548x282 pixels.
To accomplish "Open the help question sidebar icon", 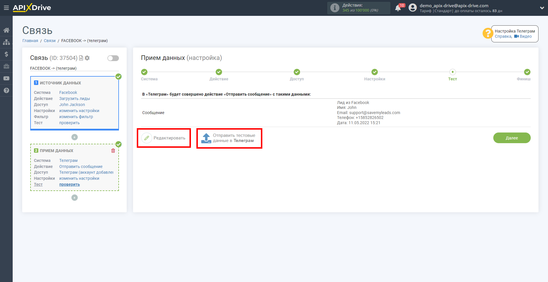I will (6, 90).
